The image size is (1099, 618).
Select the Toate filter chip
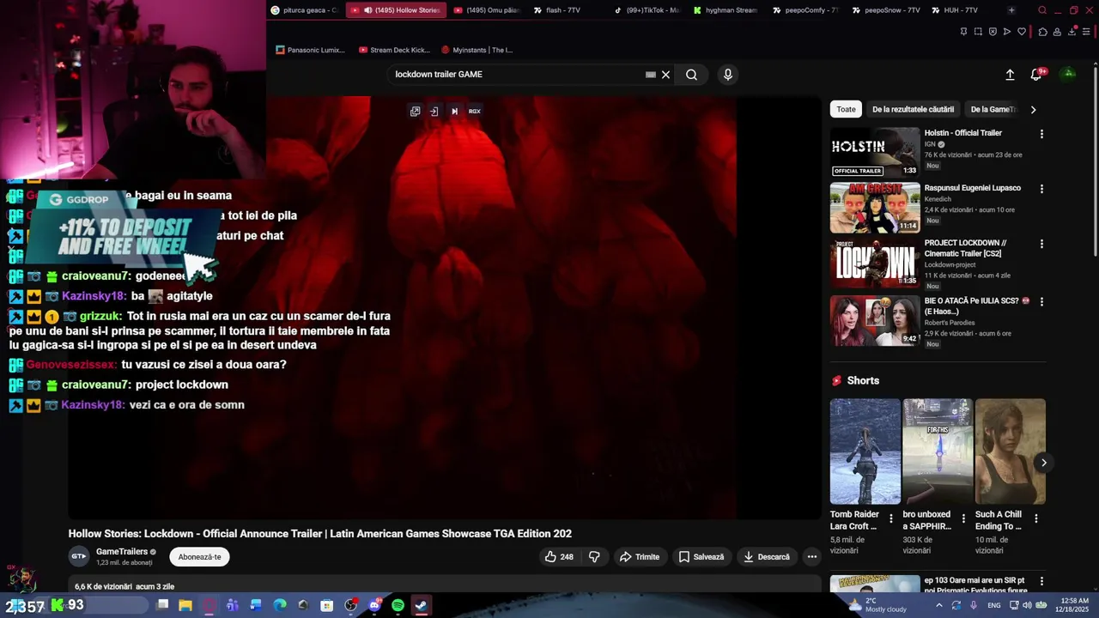click(847, 109)
